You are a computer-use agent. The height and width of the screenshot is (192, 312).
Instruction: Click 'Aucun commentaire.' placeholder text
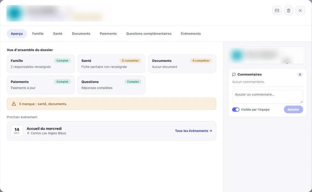248,82
